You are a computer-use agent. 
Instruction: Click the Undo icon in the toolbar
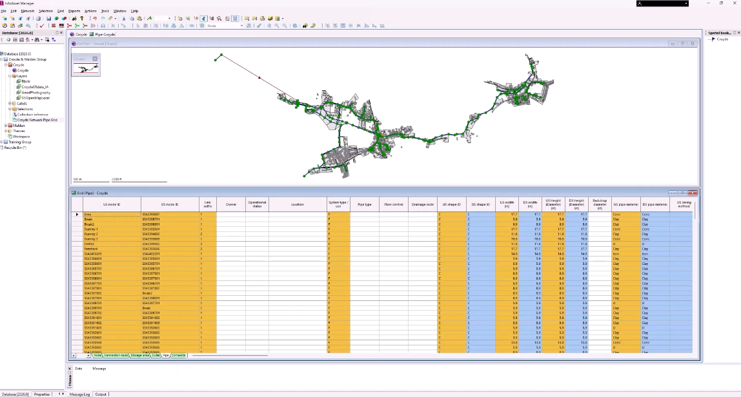coord(95,19)
